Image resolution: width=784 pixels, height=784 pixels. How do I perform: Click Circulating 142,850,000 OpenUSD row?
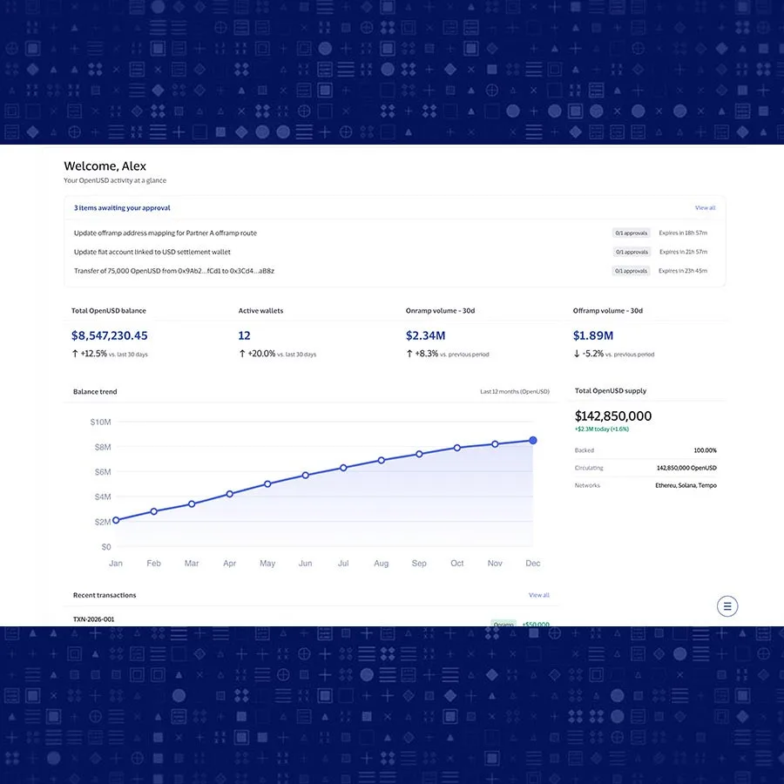(x=645, y=468)
